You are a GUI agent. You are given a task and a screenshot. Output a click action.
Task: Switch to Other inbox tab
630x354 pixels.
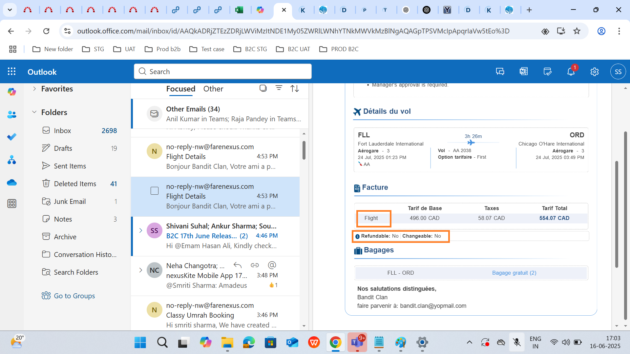(213, 89)
